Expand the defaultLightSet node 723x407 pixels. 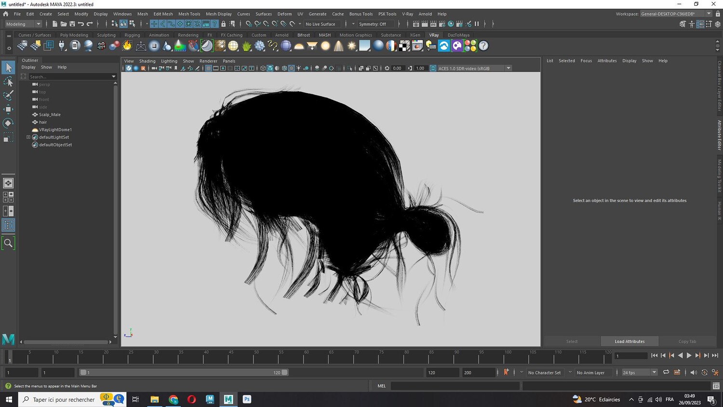coord(28,137)
